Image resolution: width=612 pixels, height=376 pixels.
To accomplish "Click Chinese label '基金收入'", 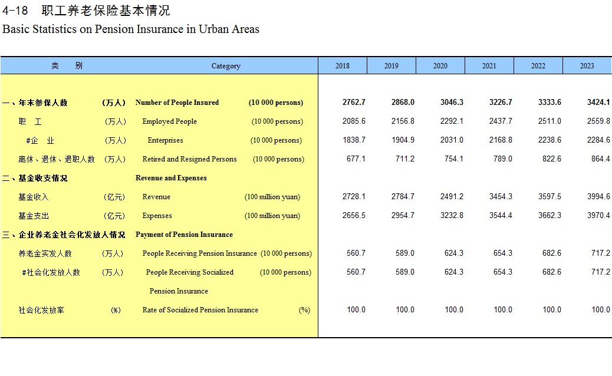I will [34, 197].
